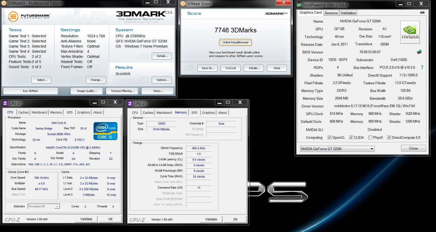Switch to the Sensors tab in GPU-Z
The height and width of the screenshot is (232, 436).
coord(331,13)
